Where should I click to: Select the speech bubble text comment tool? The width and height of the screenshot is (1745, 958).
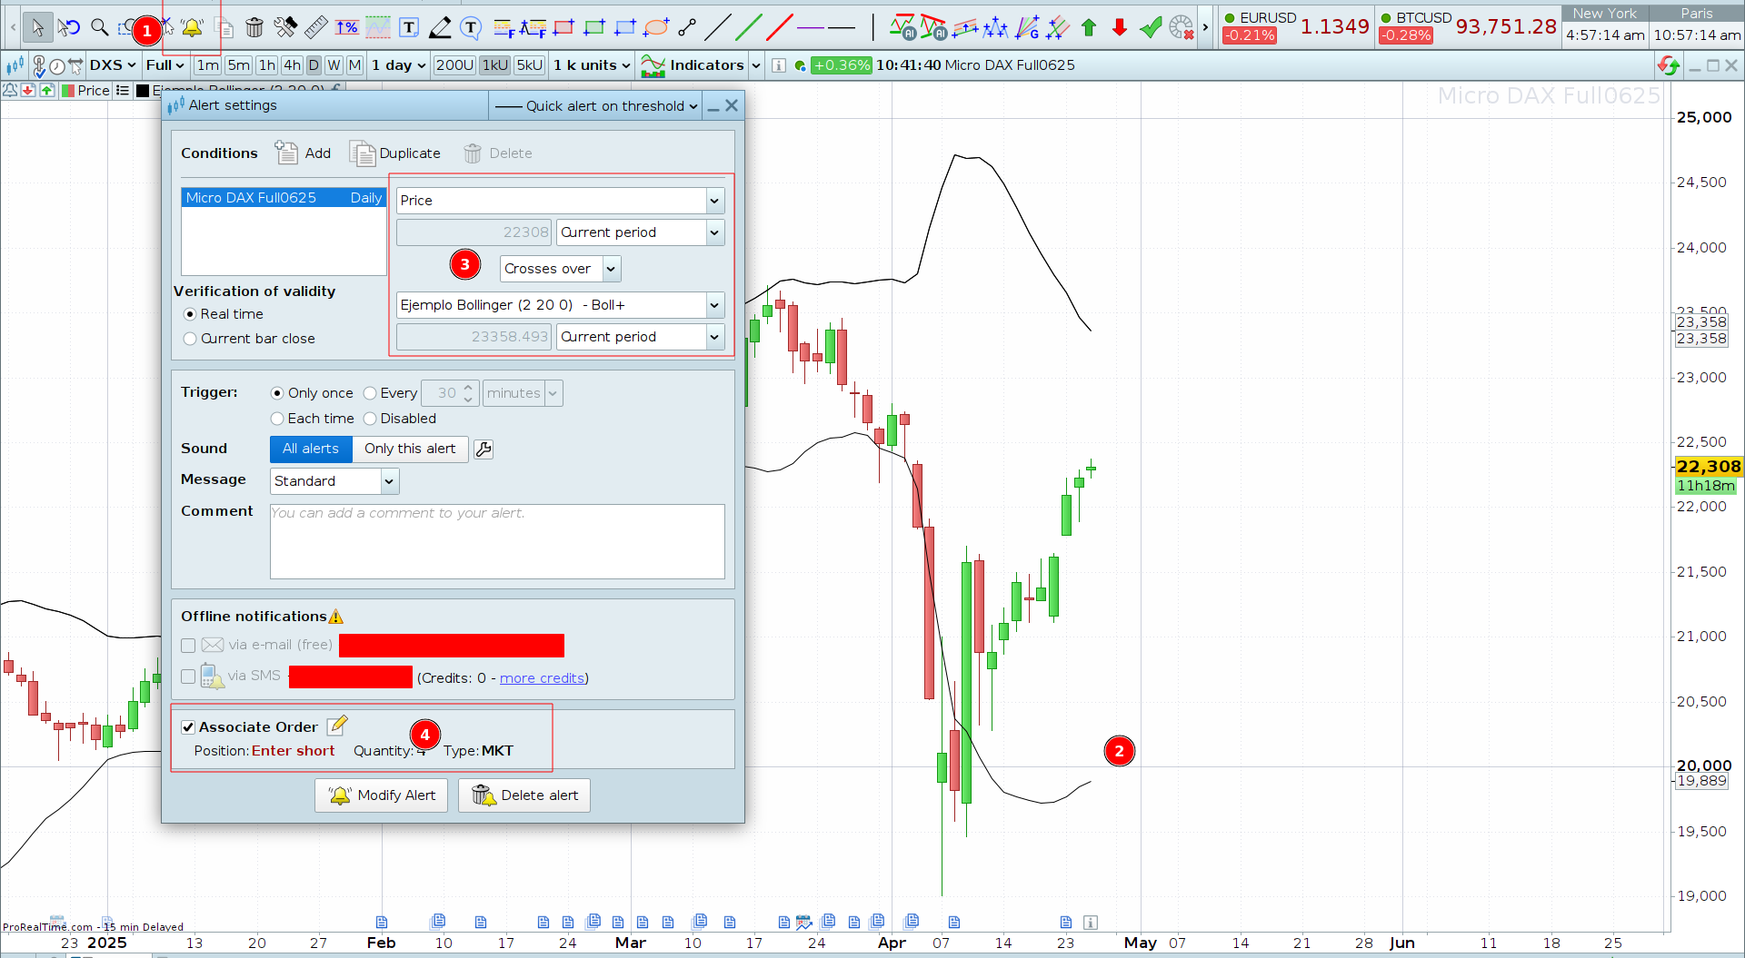pos(471,27)
